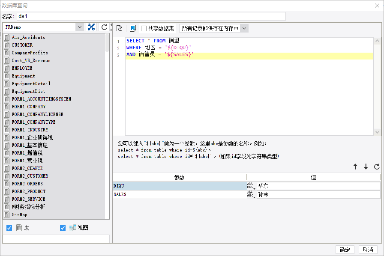This screenshot has height=256, width=384.
Task: Select the CompanyProfits table
Action: click(30, 53)
